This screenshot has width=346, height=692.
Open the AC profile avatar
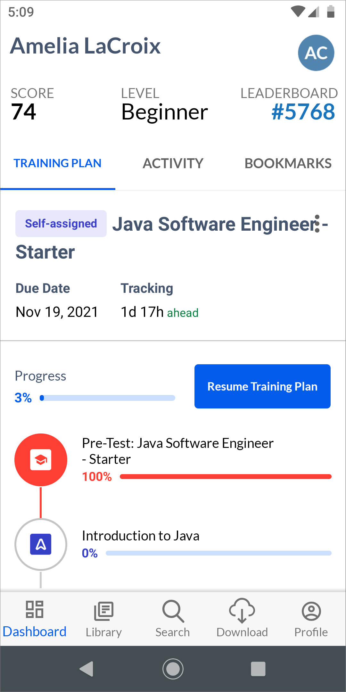click(x=316, y=53)
